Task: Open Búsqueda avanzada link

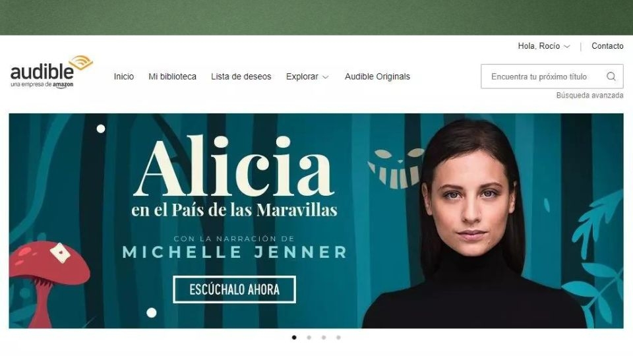Action: [x=589, y=96]
